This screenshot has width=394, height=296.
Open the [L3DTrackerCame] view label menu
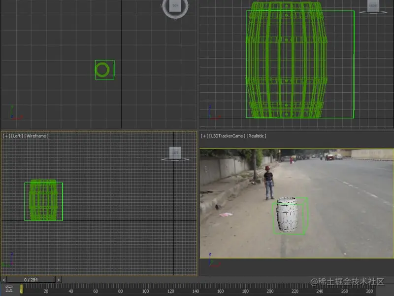(228, 136)
